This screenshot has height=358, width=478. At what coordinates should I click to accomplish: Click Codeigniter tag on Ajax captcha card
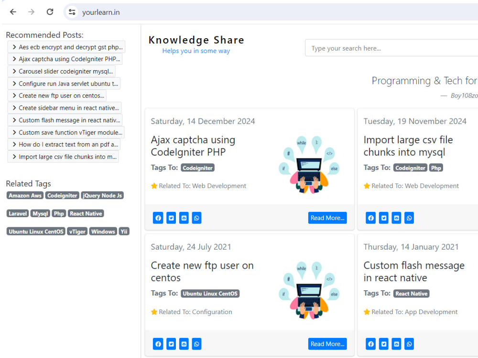(197, 168)
